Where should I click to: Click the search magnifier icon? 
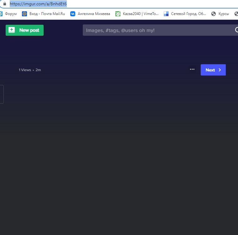[x=236, y=30]
